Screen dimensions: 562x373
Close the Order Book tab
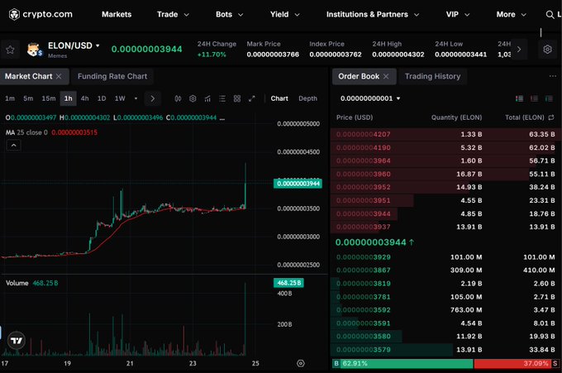[x=386, y=76]
